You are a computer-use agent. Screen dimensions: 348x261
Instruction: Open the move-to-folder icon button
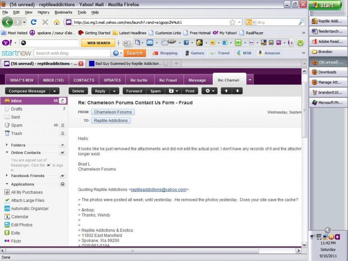pyautogui.click(x=173, y=91)
